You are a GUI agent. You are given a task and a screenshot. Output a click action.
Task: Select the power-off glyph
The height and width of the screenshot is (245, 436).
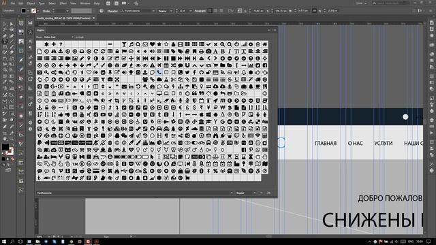tap(236, 44)
